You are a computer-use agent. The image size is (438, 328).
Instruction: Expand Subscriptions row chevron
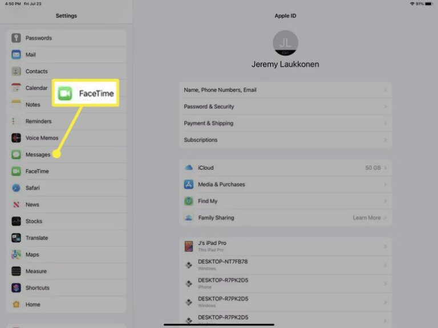[385, 140]
